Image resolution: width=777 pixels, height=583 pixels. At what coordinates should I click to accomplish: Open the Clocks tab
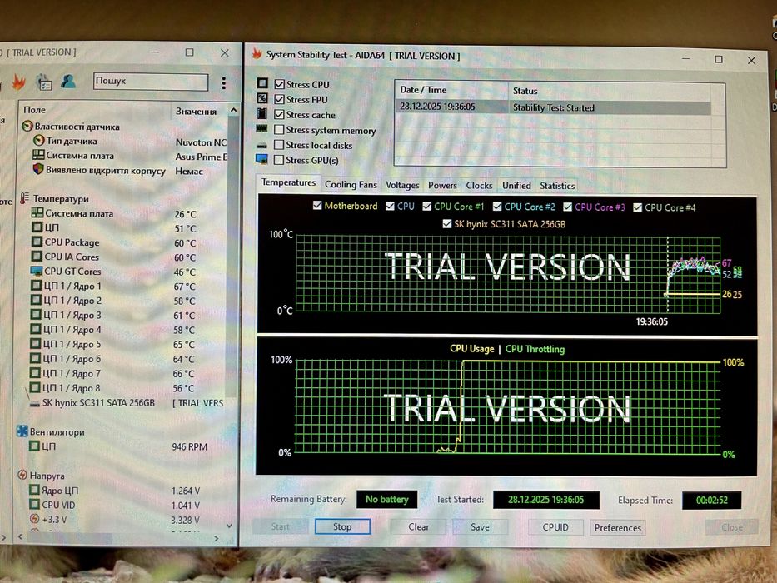[479, 186]
